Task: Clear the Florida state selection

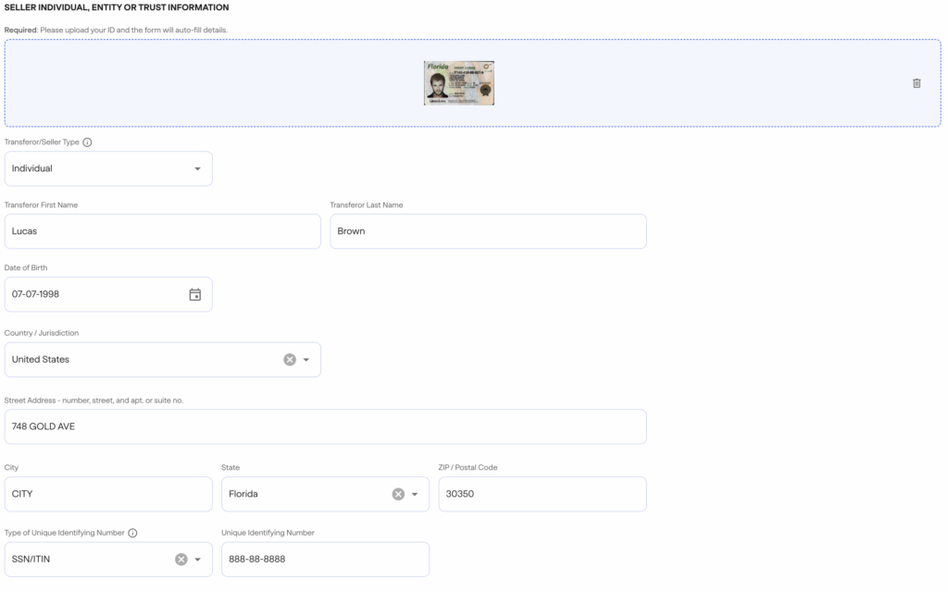Action: [x=398, y=493]
